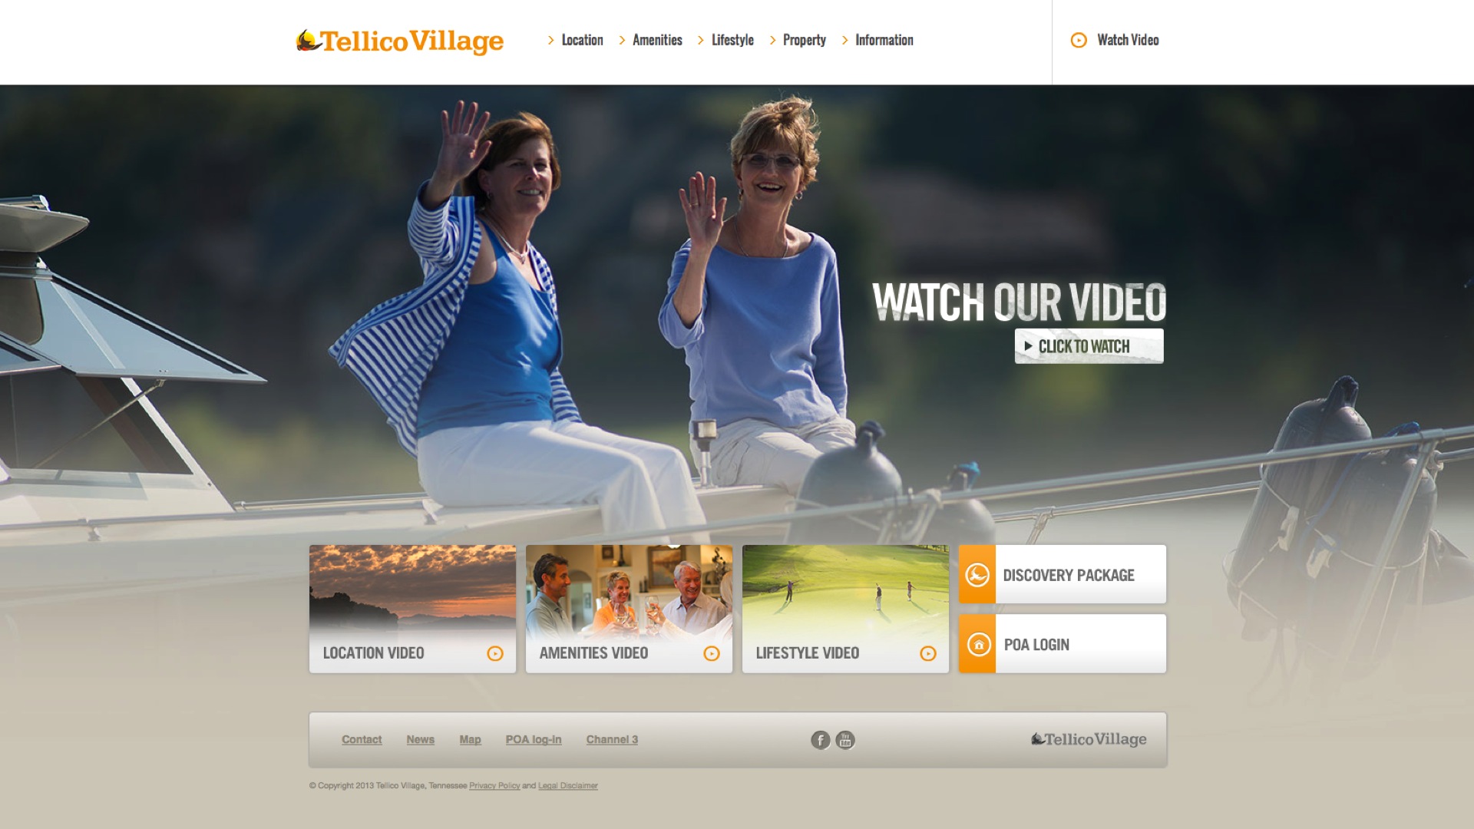Screen dimensions: 1474x829
Task: Click the Tellico Village logo in header
Action: pos(400,41)
